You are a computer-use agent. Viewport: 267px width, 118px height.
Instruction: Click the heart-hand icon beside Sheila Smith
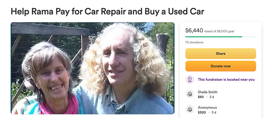point(190,94)
